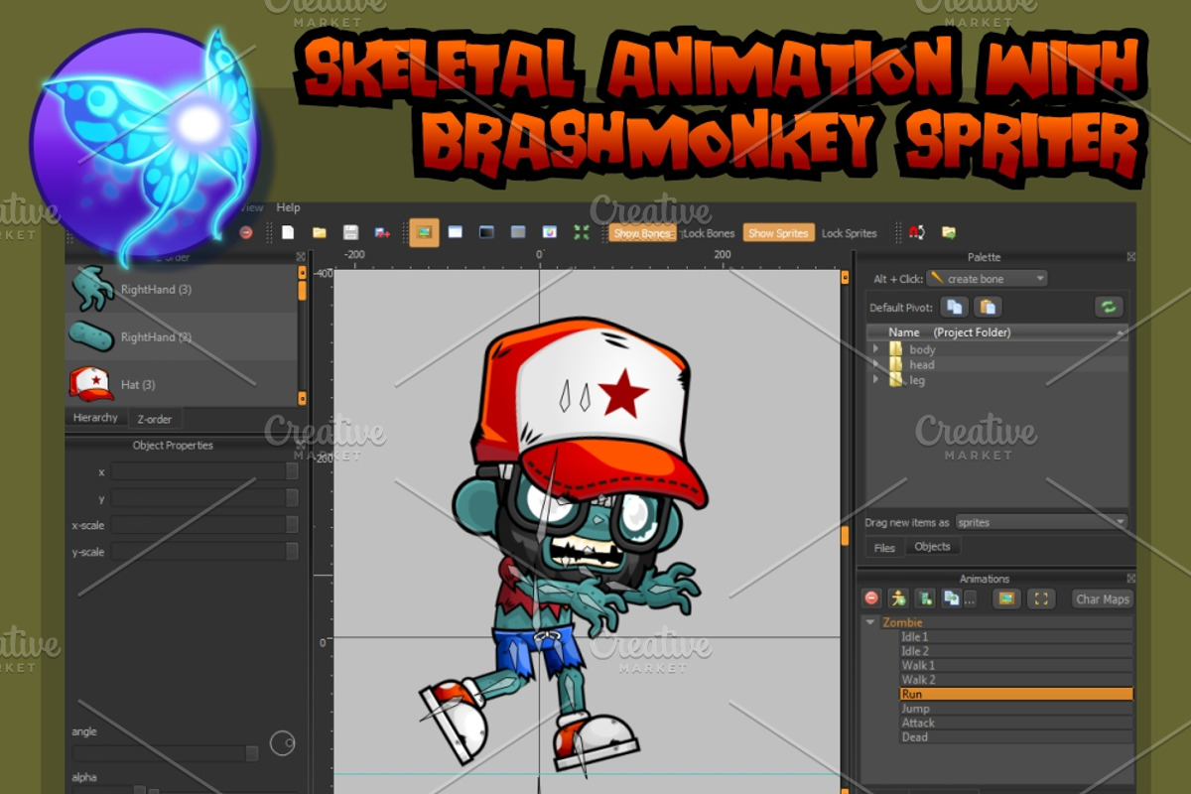Click the y position field

204,498
